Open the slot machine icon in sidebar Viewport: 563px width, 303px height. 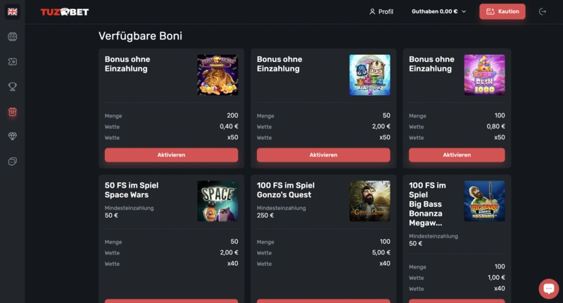[x=12, y=37]
